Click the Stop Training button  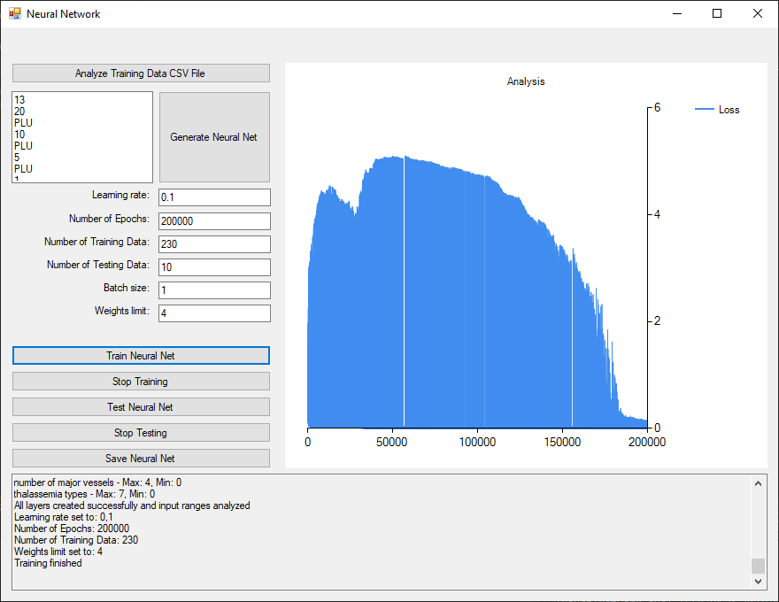coord(141,382)
